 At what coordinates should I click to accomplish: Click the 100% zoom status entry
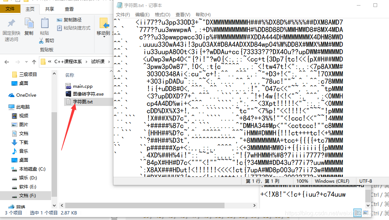pos(302,181)
